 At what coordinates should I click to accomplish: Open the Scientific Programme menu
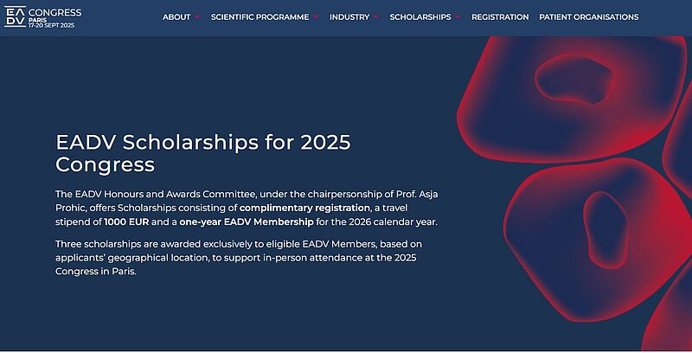pos(259,17)
